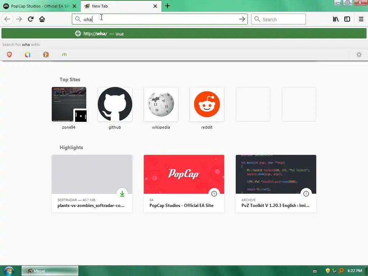Choose the http://wha/ Visit suggestion
This screenshot has width=368, height=276.
184,33
